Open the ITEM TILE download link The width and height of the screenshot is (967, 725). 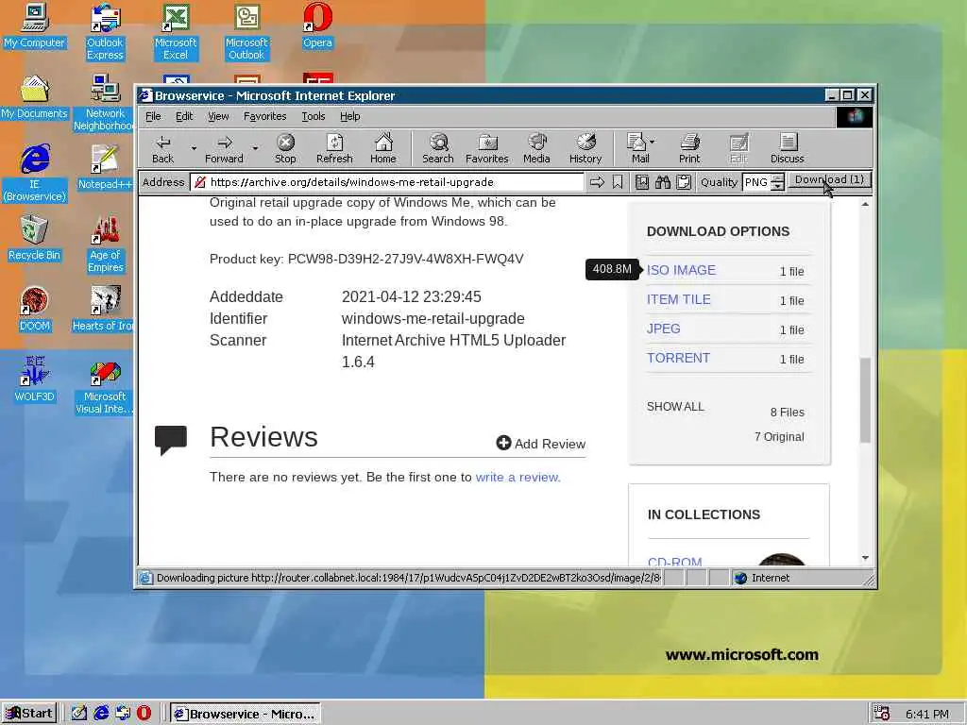coord(678,299)
